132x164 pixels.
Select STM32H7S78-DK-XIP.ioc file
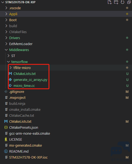(x=28, y=157)
